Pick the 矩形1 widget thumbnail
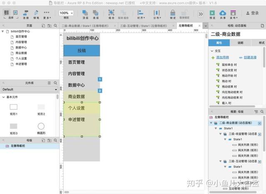The width and height of the screenshot is (266, 194). (14, 107)
